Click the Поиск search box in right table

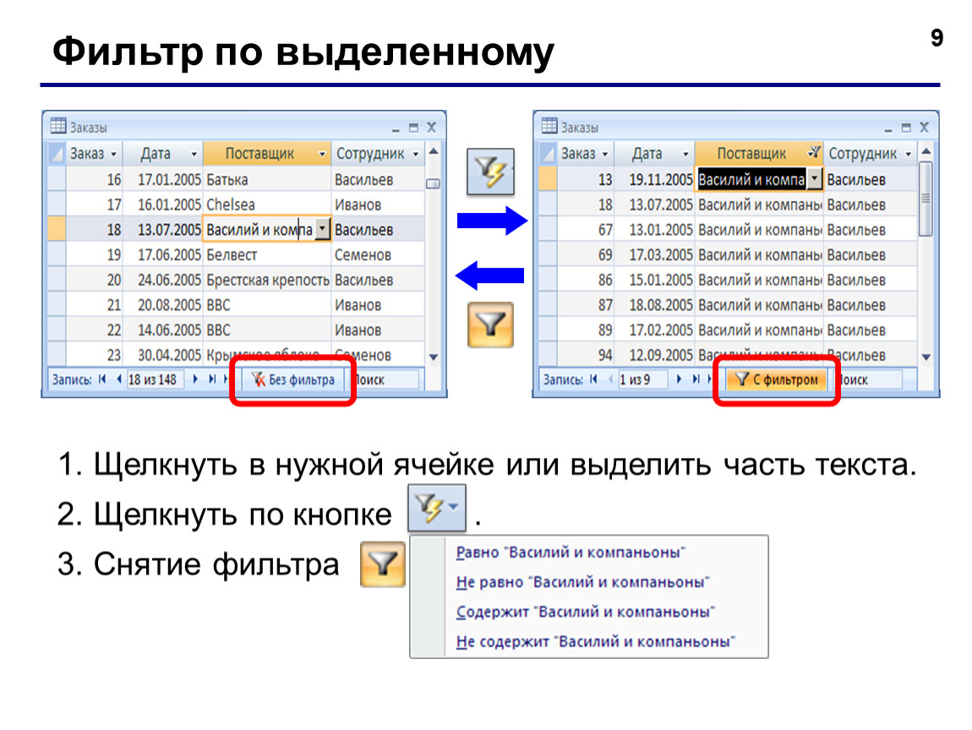(x=871, y=379)
